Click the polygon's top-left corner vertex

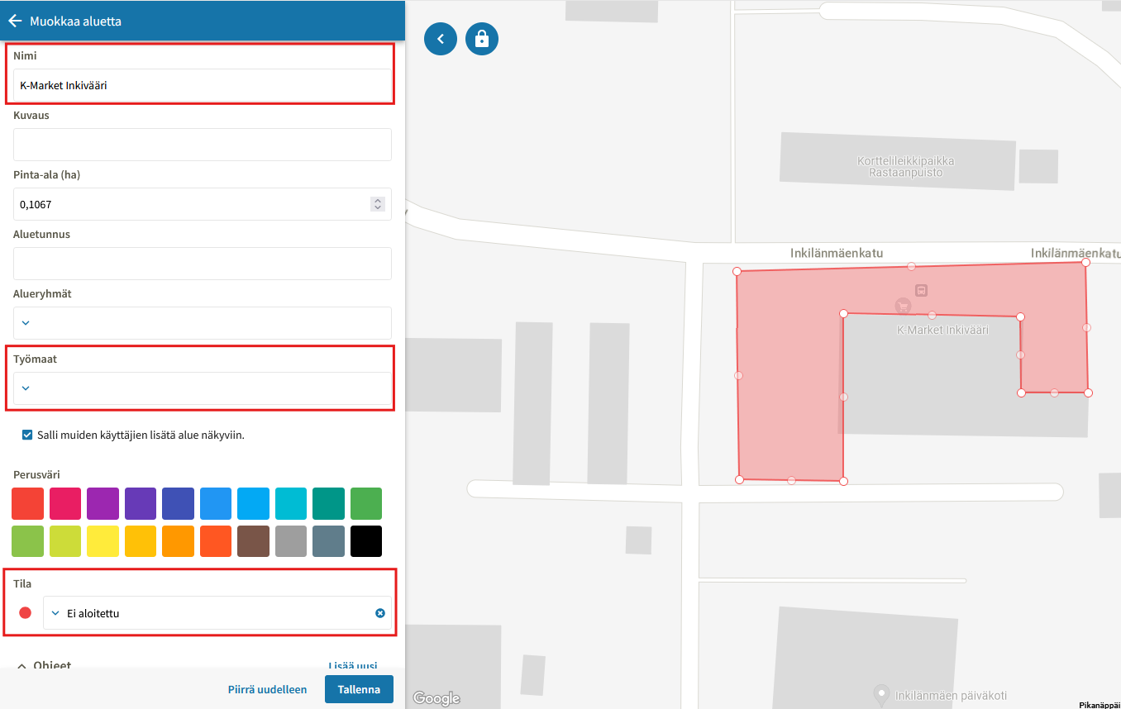coord(737,270)
